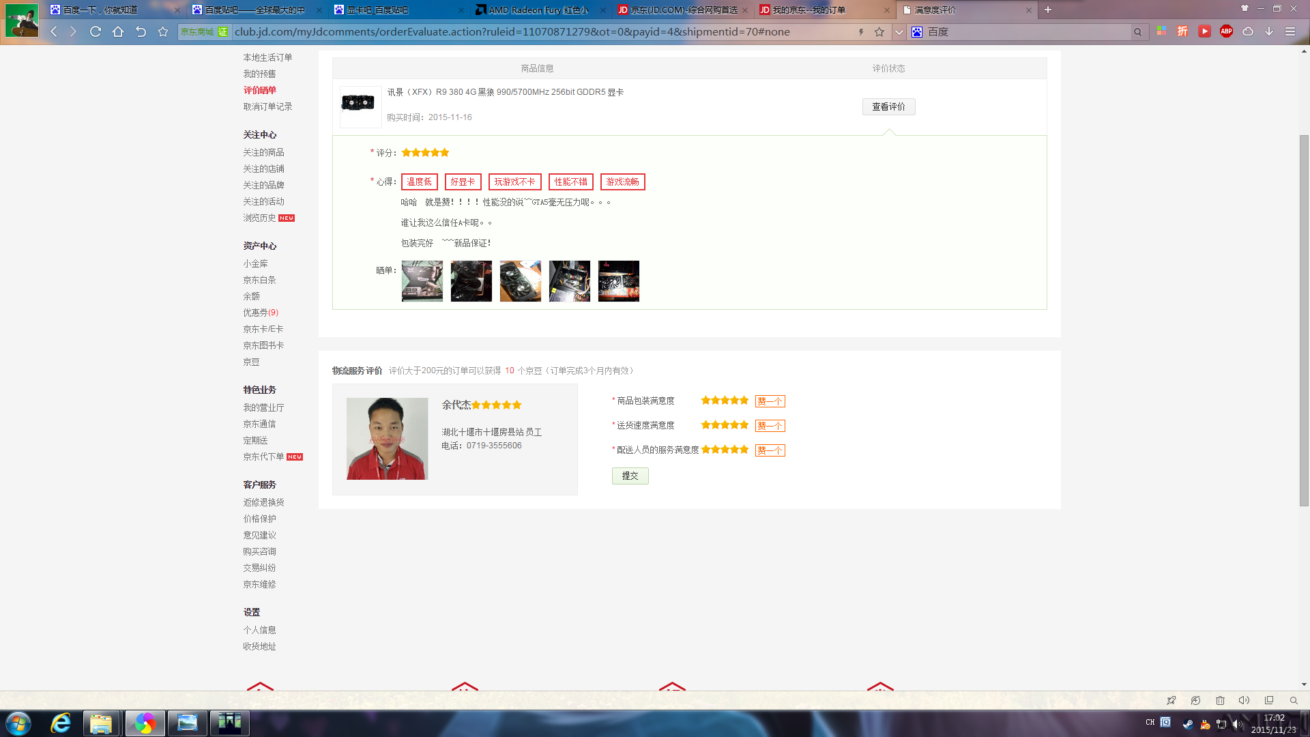Click the 提交 submit button
1310x737 pixels.
point(630,476)
